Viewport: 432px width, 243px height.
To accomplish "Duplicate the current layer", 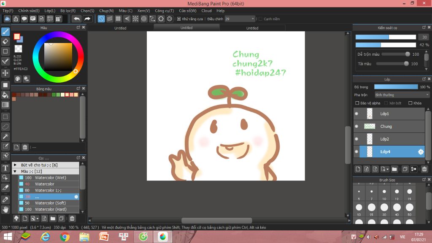I will click(x=405, y=169).
